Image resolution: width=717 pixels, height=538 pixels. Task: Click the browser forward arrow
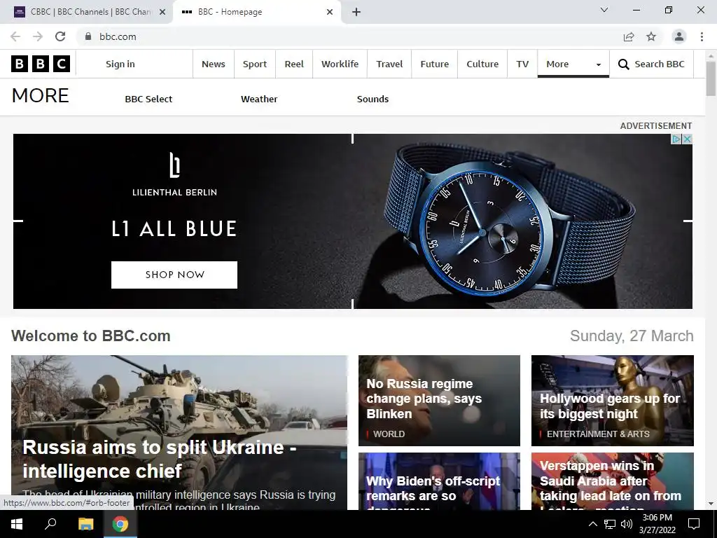(38, 36)
